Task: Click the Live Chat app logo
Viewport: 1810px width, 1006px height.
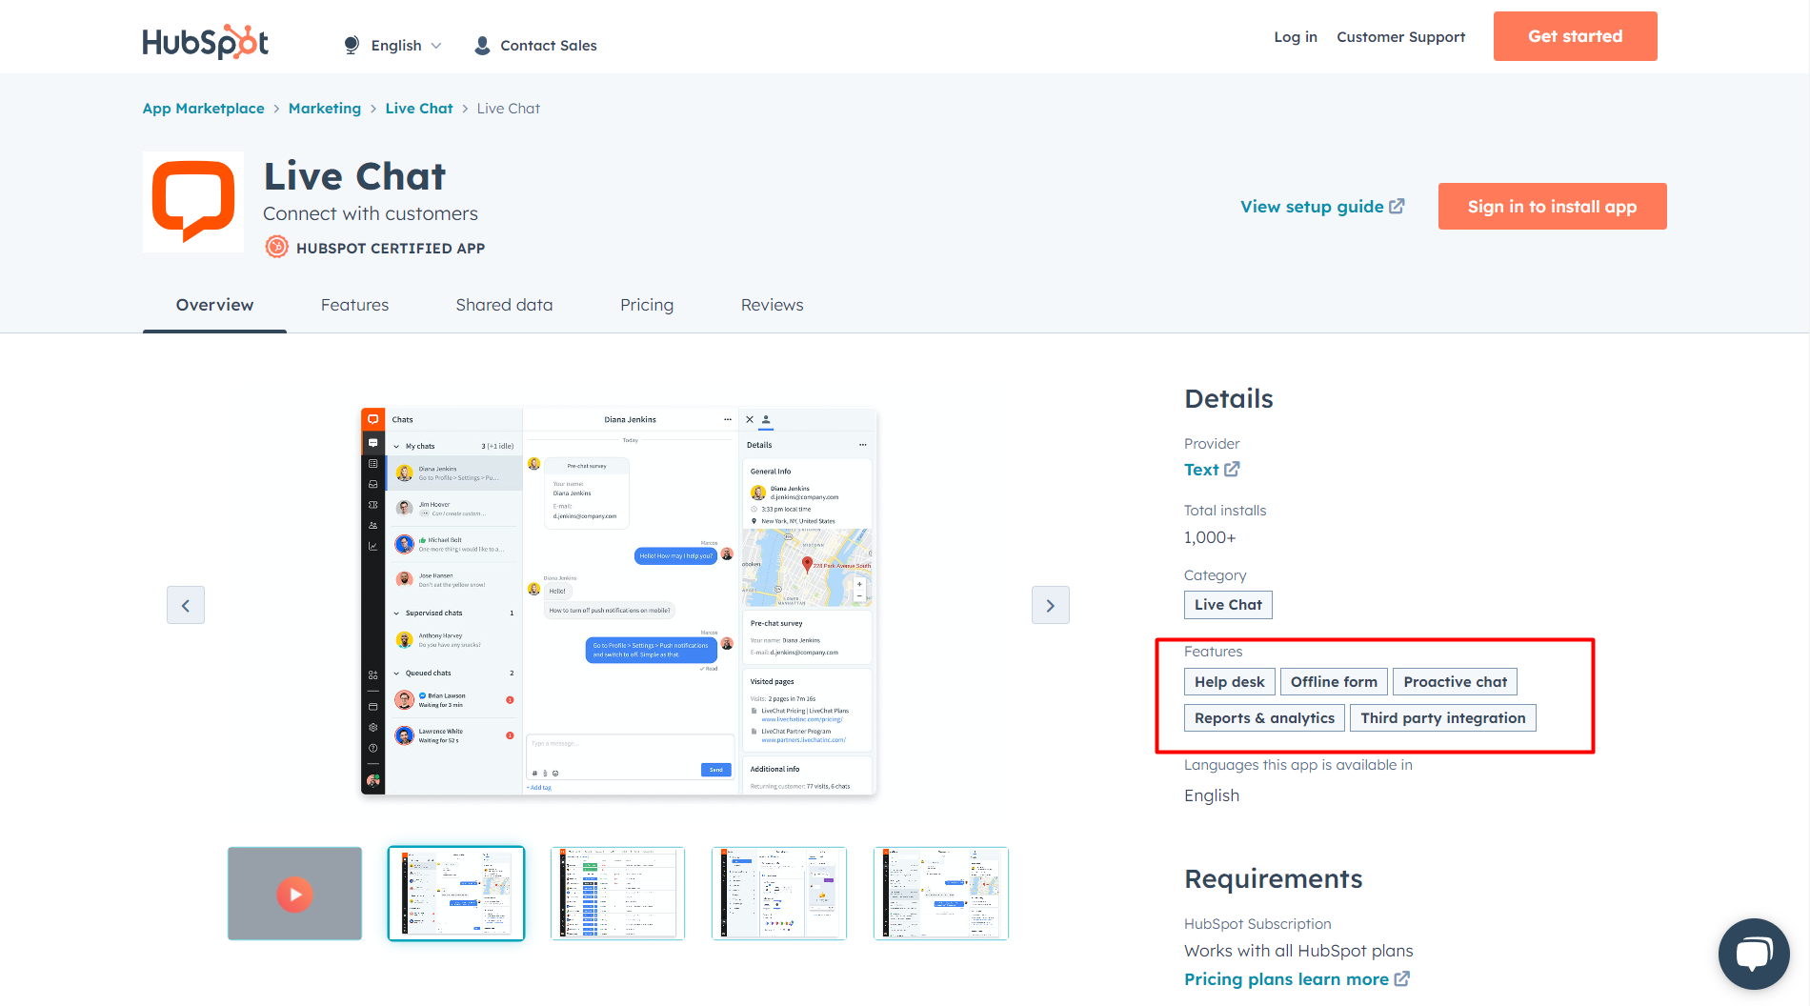Action: tap(193, 202)
